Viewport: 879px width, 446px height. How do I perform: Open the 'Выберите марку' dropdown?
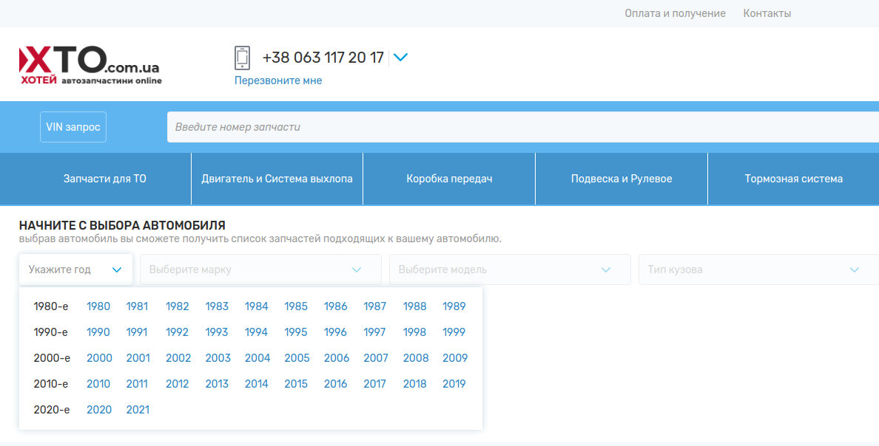[260, 270]
